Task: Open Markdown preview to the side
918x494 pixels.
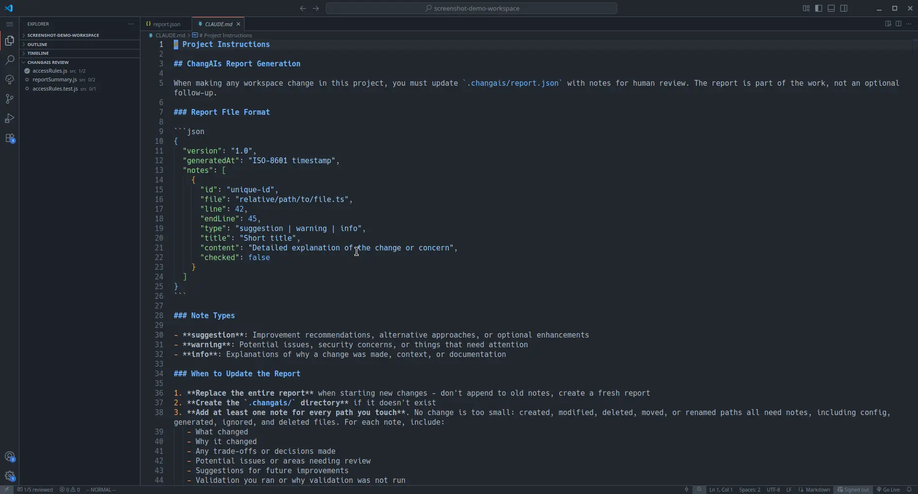Action: point(888,24)
